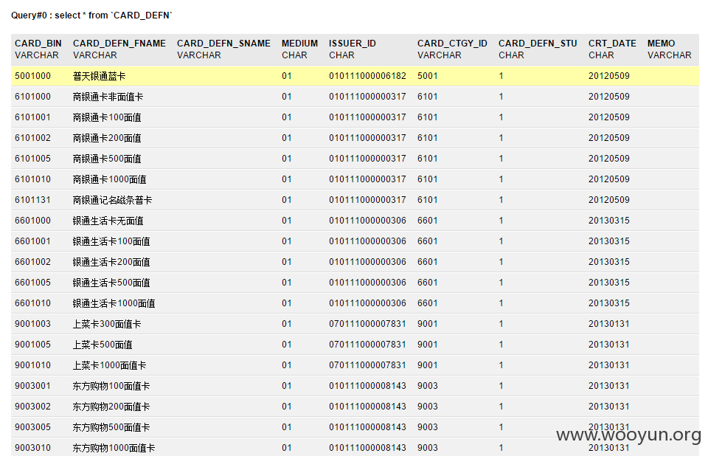Select the query text select * from CARD_DEFN
This screenshot has height=456, width=708.
point(114,15)
